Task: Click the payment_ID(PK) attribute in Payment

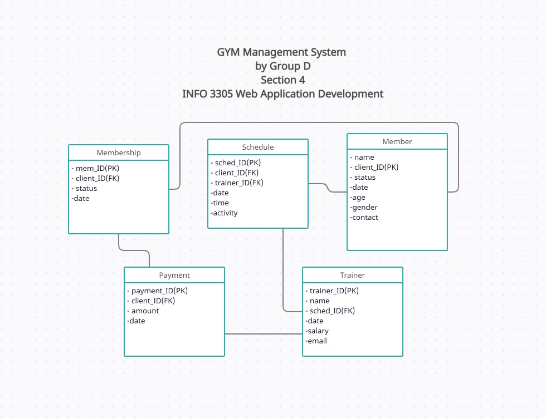Action: [158, 291]
